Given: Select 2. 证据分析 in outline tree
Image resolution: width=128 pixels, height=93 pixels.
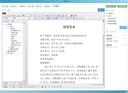Looking at the screenshot, I should click(11, 47).
